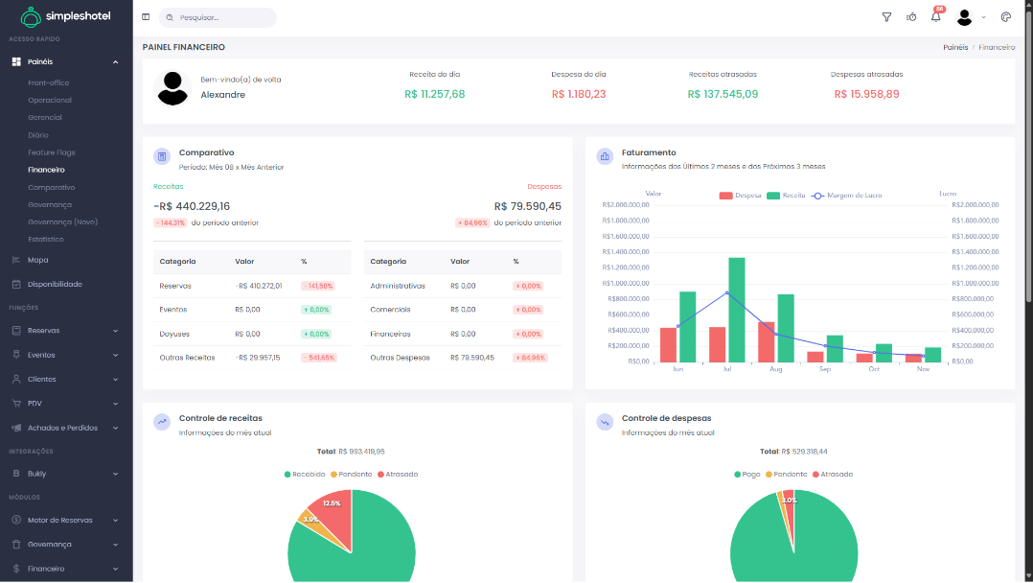Toggle Pendente in receitas pie legend
Screen dimensions: 1033x583
point(351,475)
